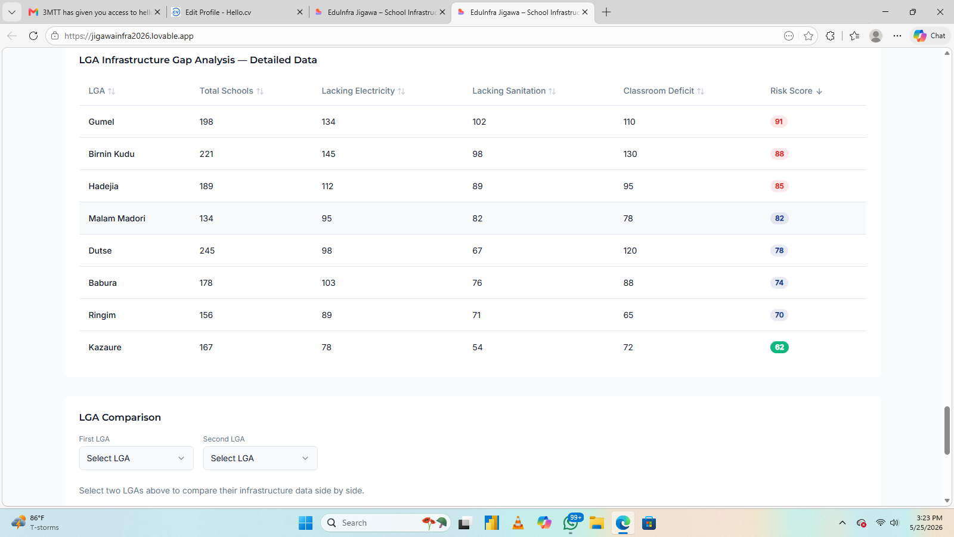The width and height of the screenshot is (954, 537).
Task: Click Babura lacking electricity value 103
Action: [329, 283]
